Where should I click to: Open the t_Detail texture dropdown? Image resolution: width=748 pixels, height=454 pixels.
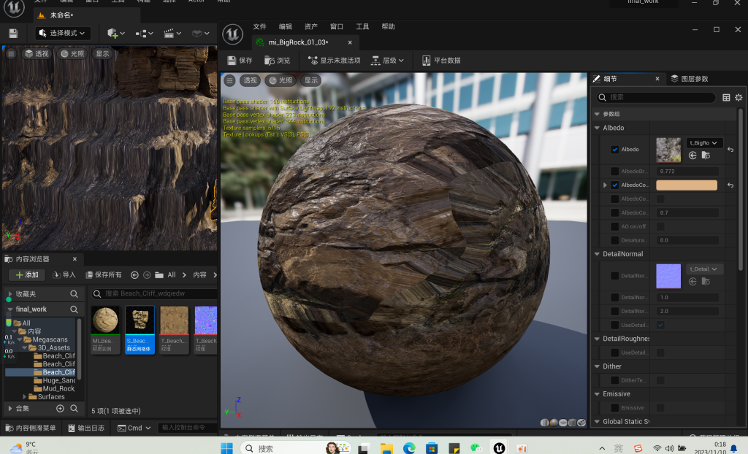(x=704, y=269)
